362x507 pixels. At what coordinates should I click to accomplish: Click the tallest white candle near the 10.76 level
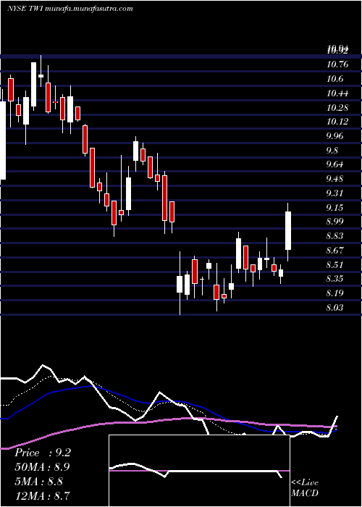point(33,85)
